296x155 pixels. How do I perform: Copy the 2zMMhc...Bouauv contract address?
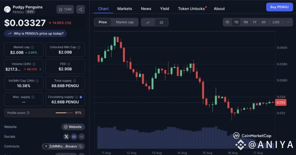click(81, 146)
